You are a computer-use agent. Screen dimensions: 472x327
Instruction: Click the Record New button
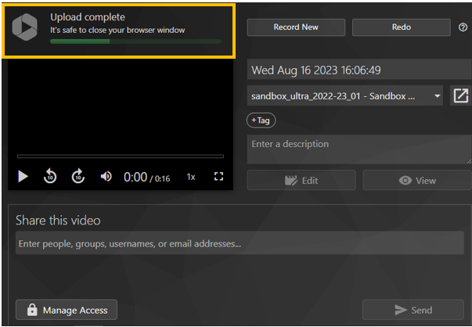point(296,27)
